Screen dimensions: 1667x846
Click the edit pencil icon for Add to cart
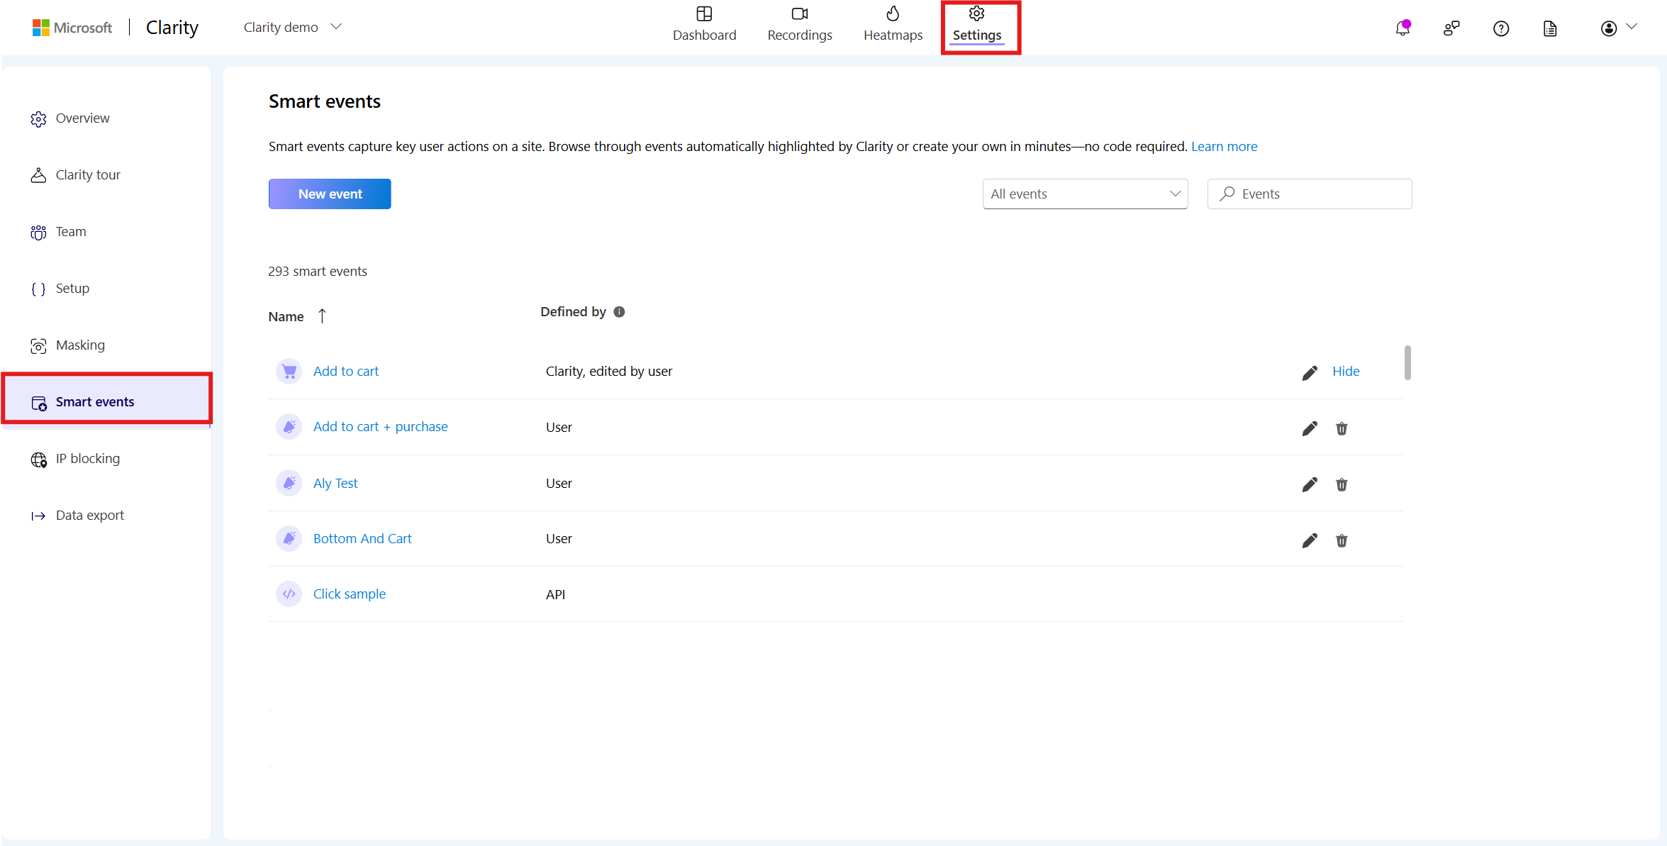click(1310, 371)
